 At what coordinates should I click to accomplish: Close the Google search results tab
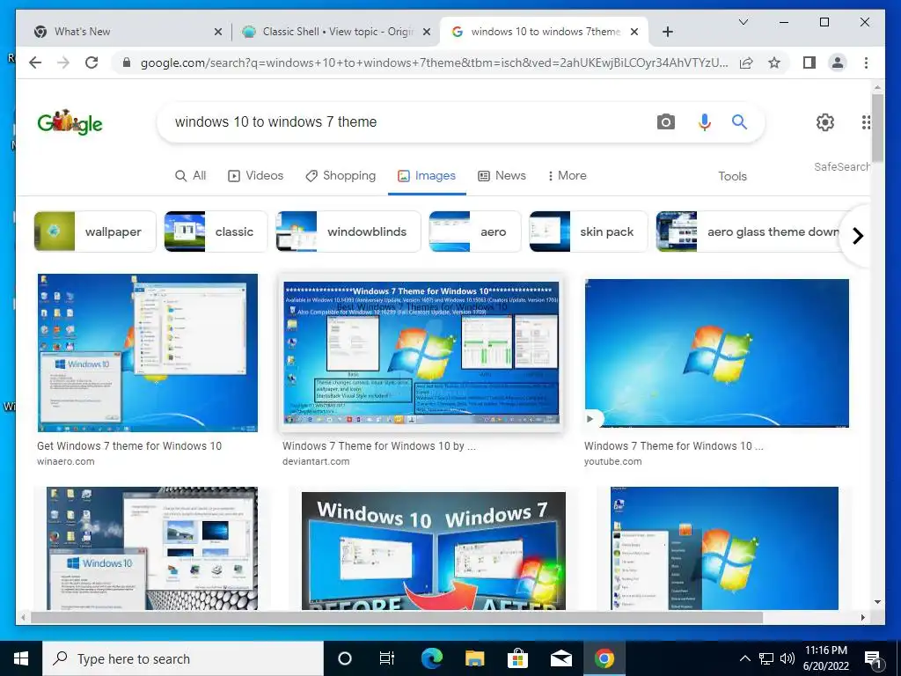point(634,32)
